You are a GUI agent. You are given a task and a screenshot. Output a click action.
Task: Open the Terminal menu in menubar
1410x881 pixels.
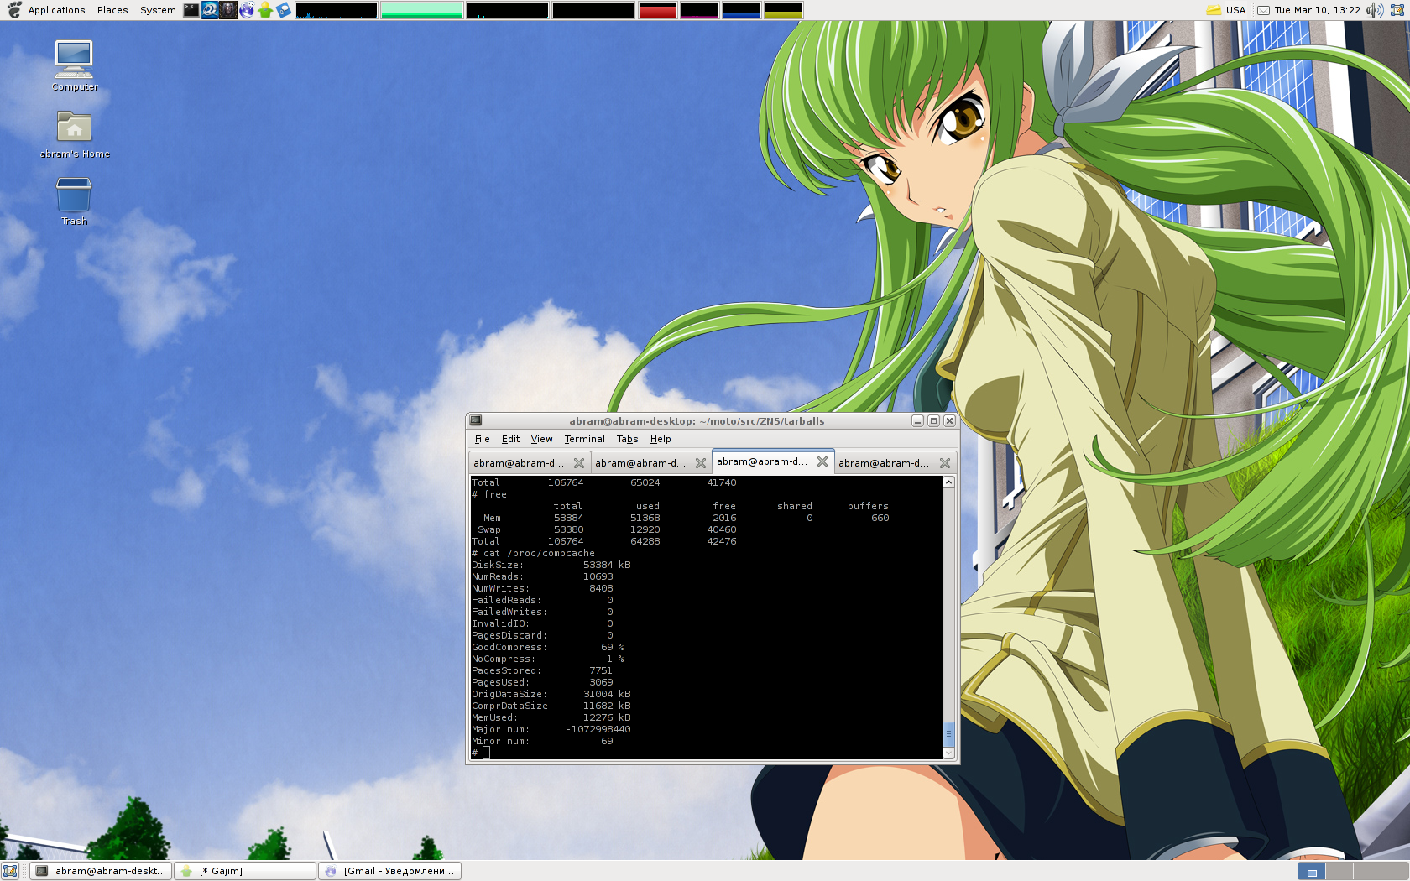[x=584, y=439]
